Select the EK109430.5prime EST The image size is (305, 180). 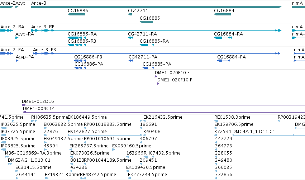127,171
